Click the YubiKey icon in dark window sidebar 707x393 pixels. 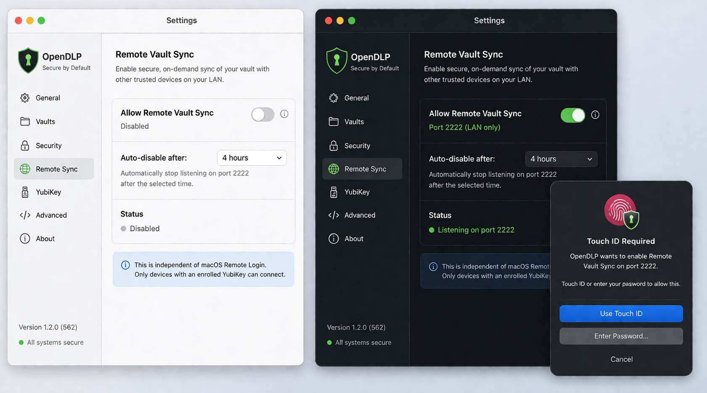click(x=334, y=192)
